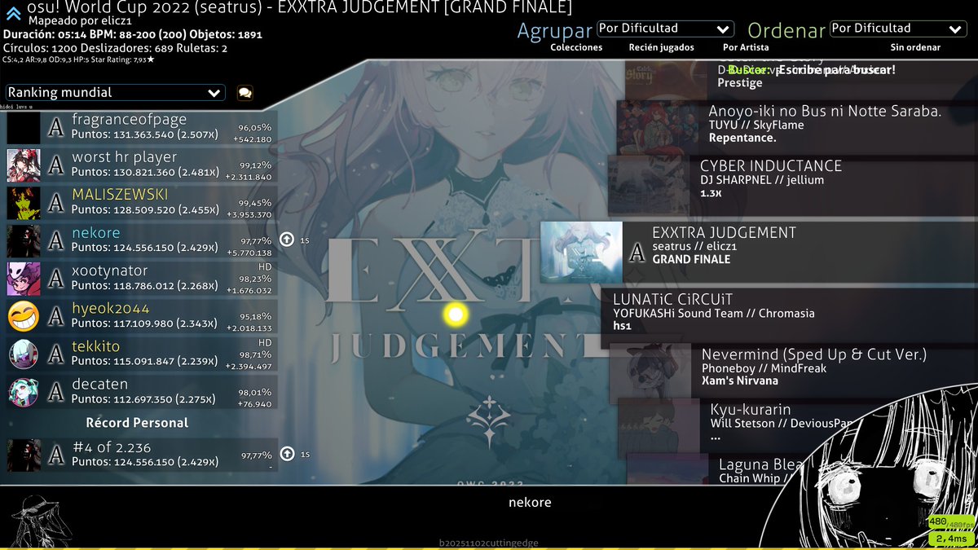The width and height of the screenshot is (978, 550).
Task: Click worst hr player's A rank badge
Action: [x=55, y=165]
